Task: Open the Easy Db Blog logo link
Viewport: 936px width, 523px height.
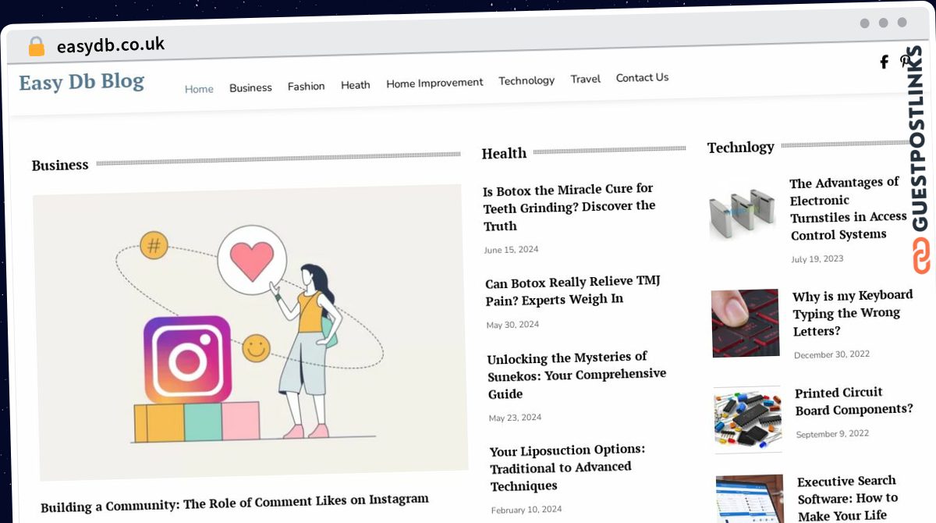Action: tap(82, 82)
